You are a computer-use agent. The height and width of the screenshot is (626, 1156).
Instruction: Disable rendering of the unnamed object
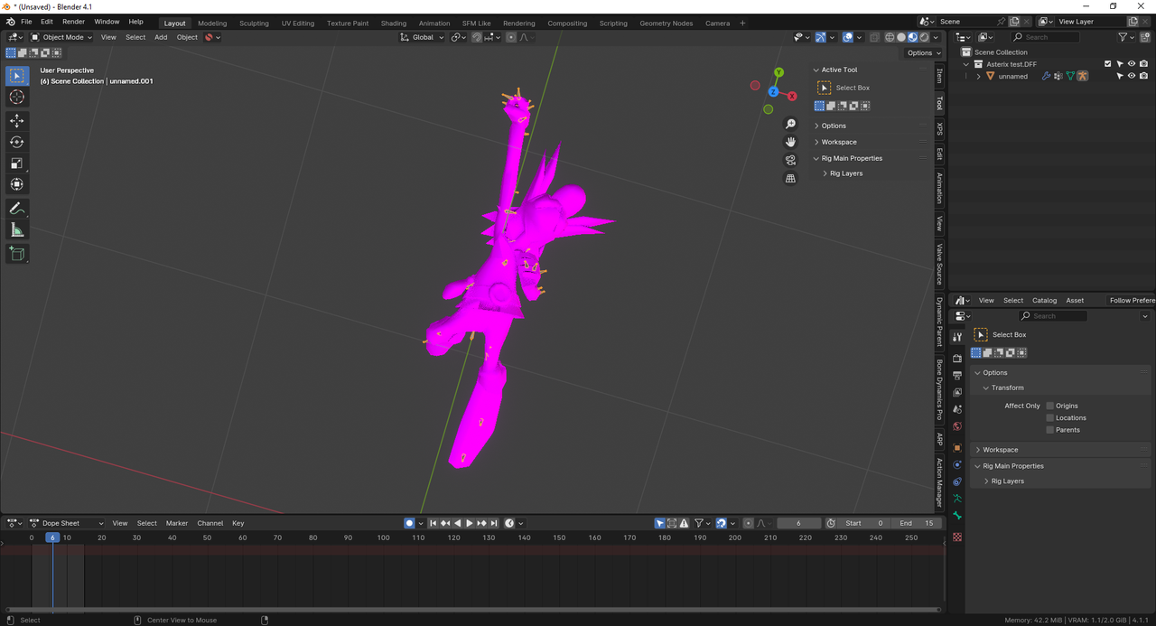[x=1142, y=76]
